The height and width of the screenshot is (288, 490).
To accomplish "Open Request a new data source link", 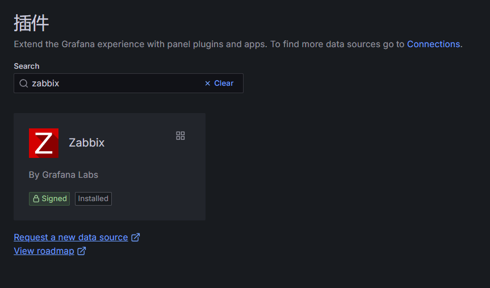I will coord(71,237).
